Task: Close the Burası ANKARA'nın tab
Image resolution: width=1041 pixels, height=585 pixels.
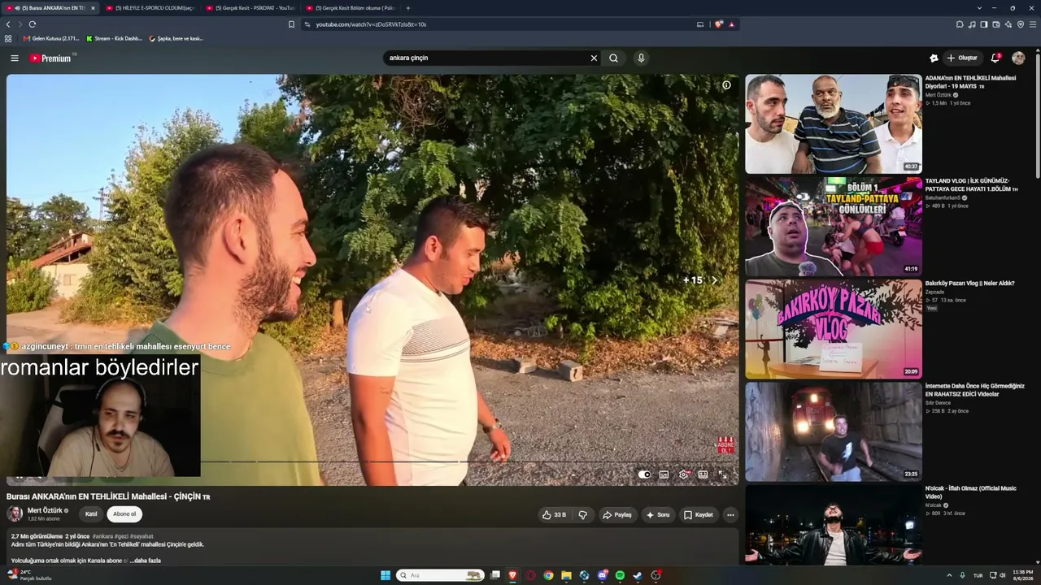Action: 93,8
